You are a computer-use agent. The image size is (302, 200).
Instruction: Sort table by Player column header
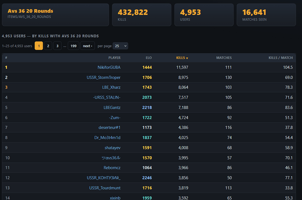pos(114,58)
